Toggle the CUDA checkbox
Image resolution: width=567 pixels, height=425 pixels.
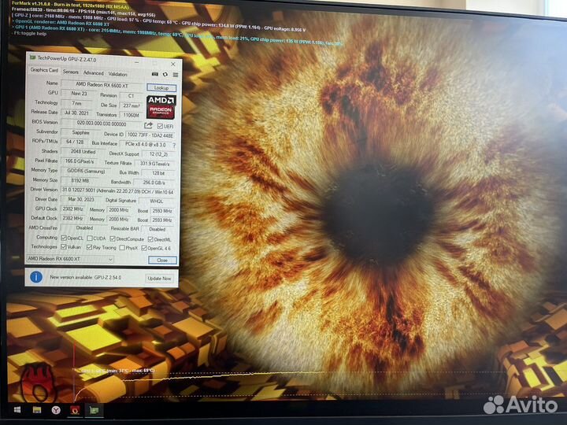[90, 238]
